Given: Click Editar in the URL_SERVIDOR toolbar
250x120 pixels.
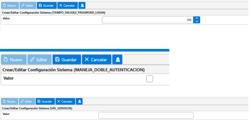Looking at the screenshot, I should click(27, 101).
